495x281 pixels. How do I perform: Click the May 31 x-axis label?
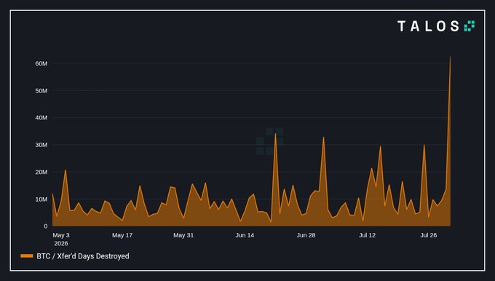[x=183, y=235]
